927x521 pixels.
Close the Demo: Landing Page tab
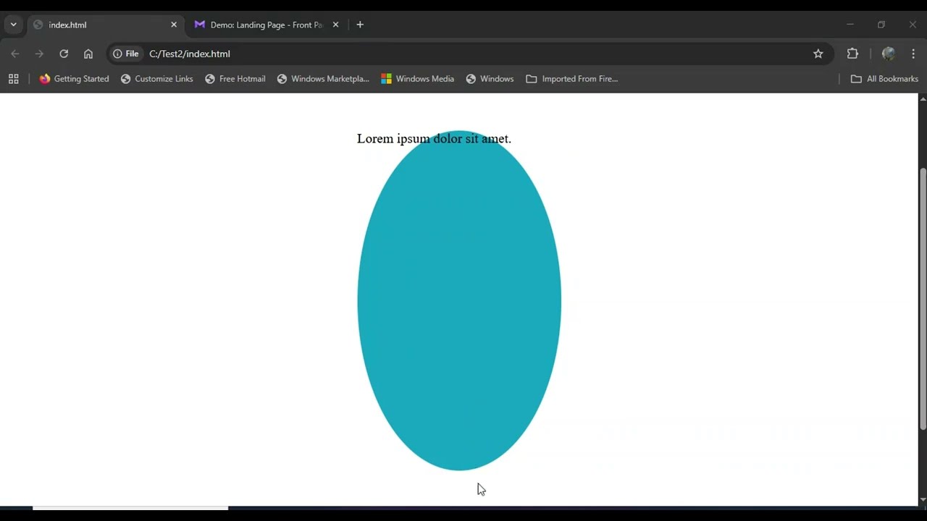click(x=335, y=25)
